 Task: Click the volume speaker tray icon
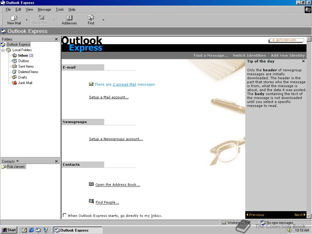(289, 230)
